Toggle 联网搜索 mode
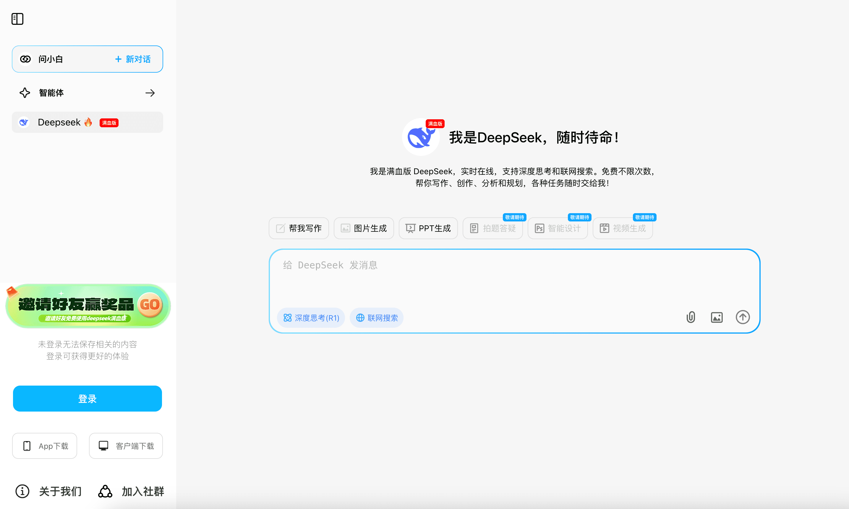 tap(376, 318)
